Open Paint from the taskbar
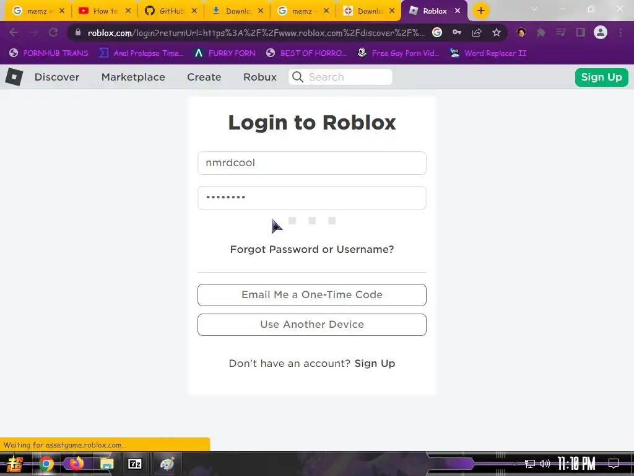The height and width of the screenshot is (476, 634). 167,464
